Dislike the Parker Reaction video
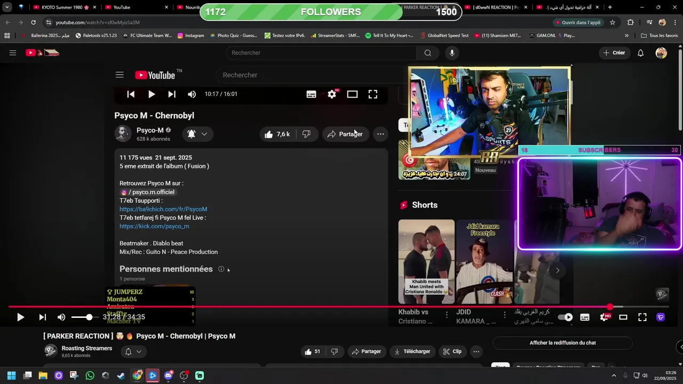683x384 pixels. [335, 351]
